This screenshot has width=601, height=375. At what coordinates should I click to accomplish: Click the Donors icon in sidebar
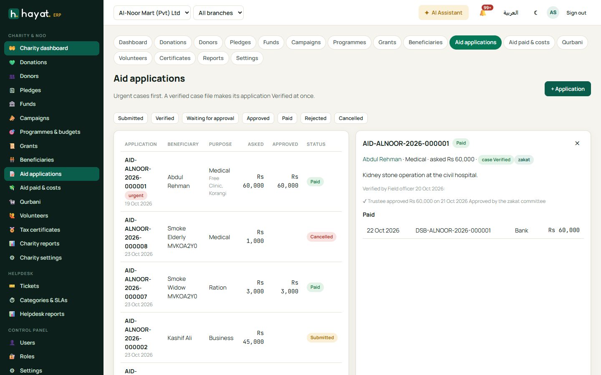(x=12, y=76)
